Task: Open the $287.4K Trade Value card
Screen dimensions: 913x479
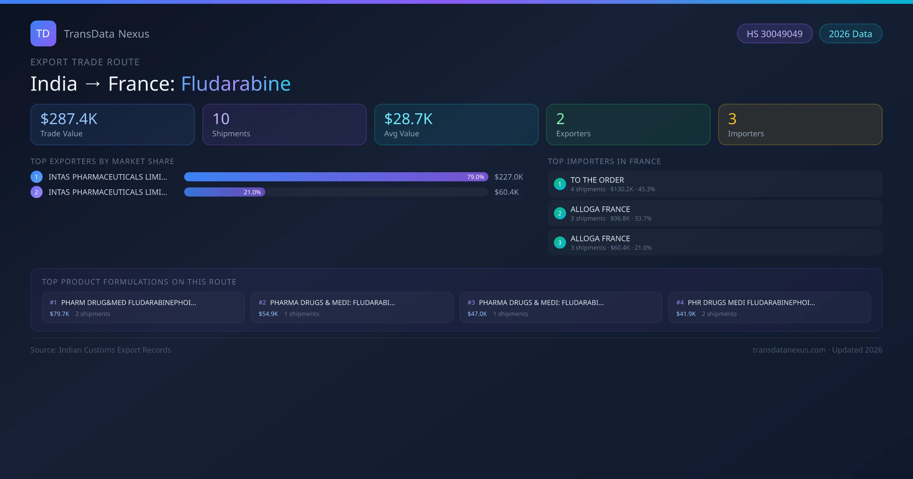Action: [112, 125]
